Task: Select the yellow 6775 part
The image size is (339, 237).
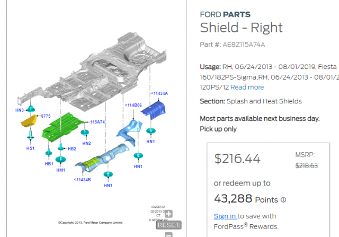Action: tap(29, 121)
